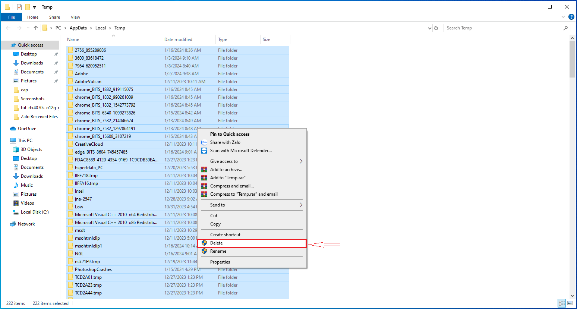
Task: Expand the Give access to submenu arrow
Action: [x=301, y=161]
